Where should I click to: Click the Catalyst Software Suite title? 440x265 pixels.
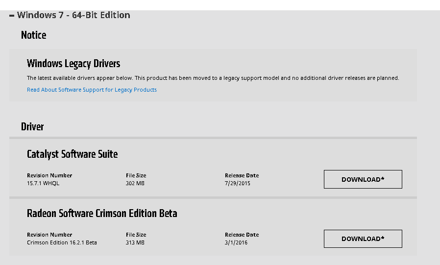[72, 154]
